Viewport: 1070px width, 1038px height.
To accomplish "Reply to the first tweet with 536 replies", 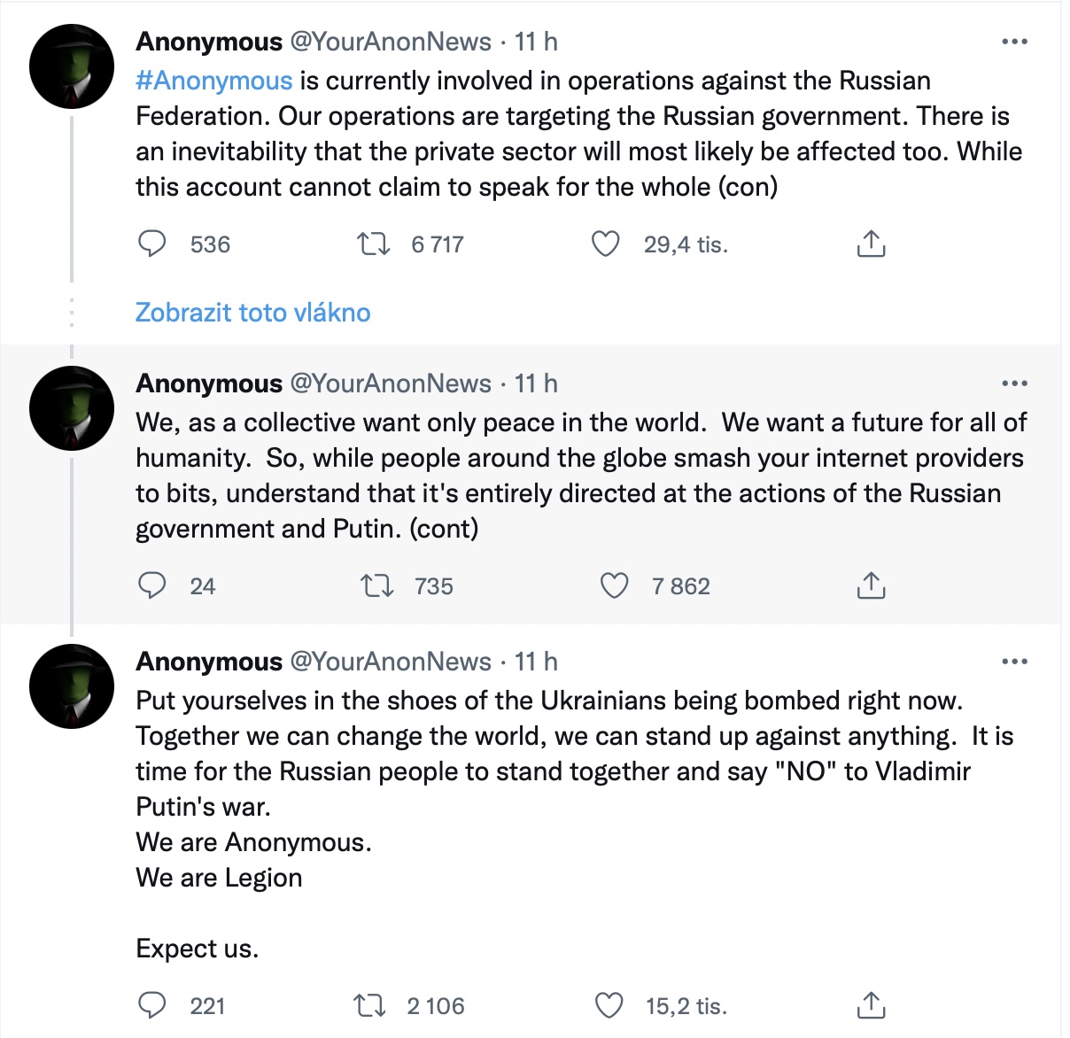I will [x=152, y=244].
